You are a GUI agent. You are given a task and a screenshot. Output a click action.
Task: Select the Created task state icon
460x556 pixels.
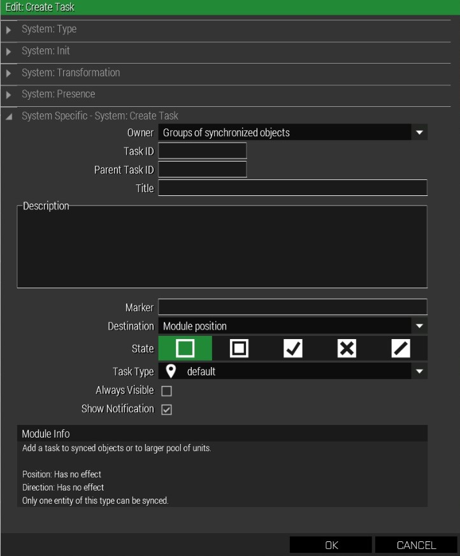185,348
